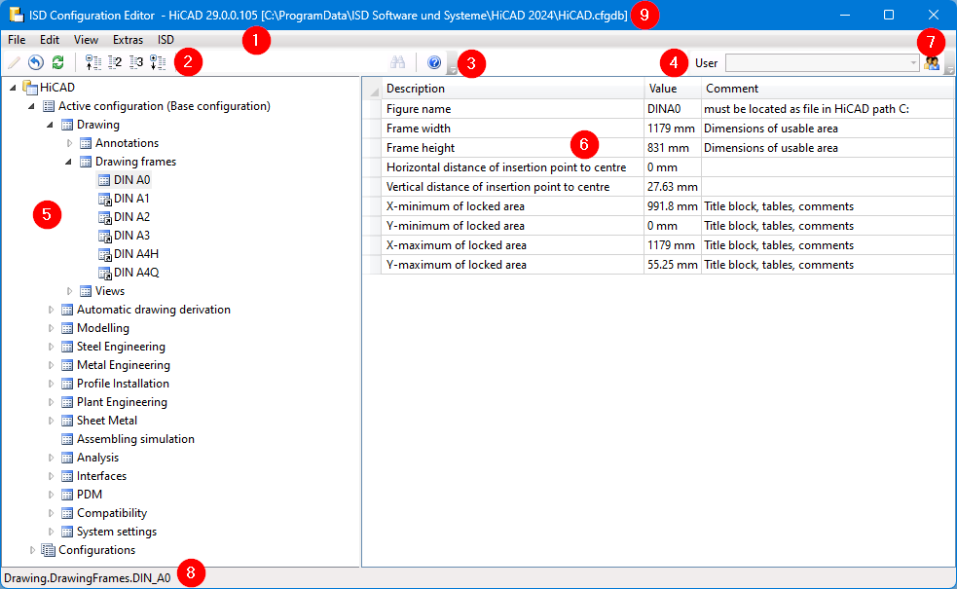This screenshot has width=957, height=589.
Task: Click 'Y-minimum of locked area' description
Action: (456, 227)
